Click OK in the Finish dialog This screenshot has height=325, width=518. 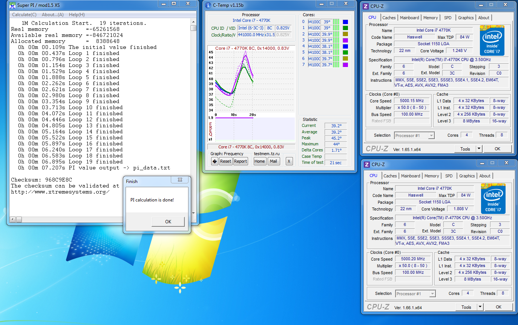[168, 222]
